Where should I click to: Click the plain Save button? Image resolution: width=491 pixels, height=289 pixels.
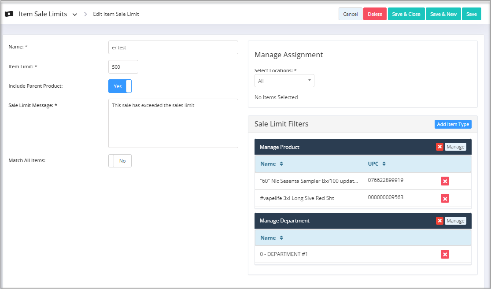click(x=471, y=14)
